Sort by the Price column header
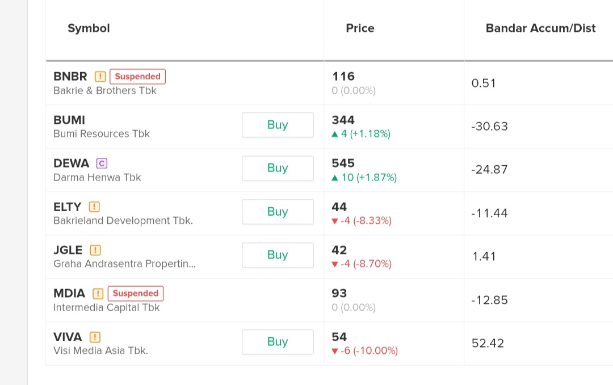This screenshot has width=613, height=385. coord(360,28)
